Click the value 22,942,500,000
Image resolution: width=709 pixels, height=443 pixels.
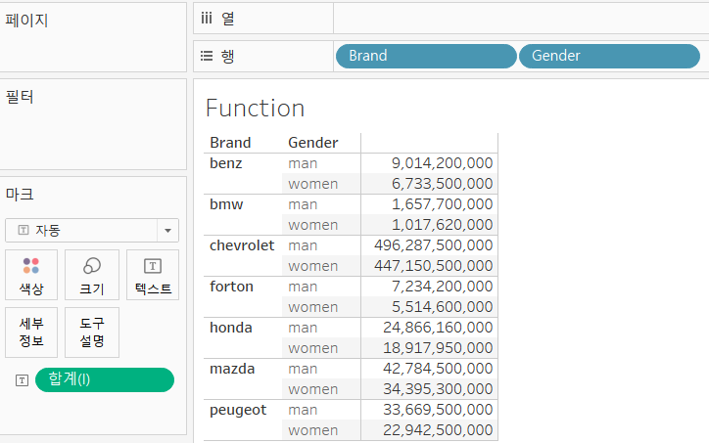pyautogui.click(x=438, y=430)
